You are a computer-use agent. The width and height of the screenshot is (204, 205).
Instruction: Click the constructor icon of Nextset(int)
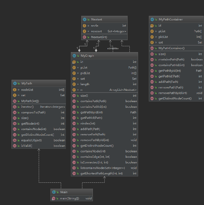click(x=85, y=37)
